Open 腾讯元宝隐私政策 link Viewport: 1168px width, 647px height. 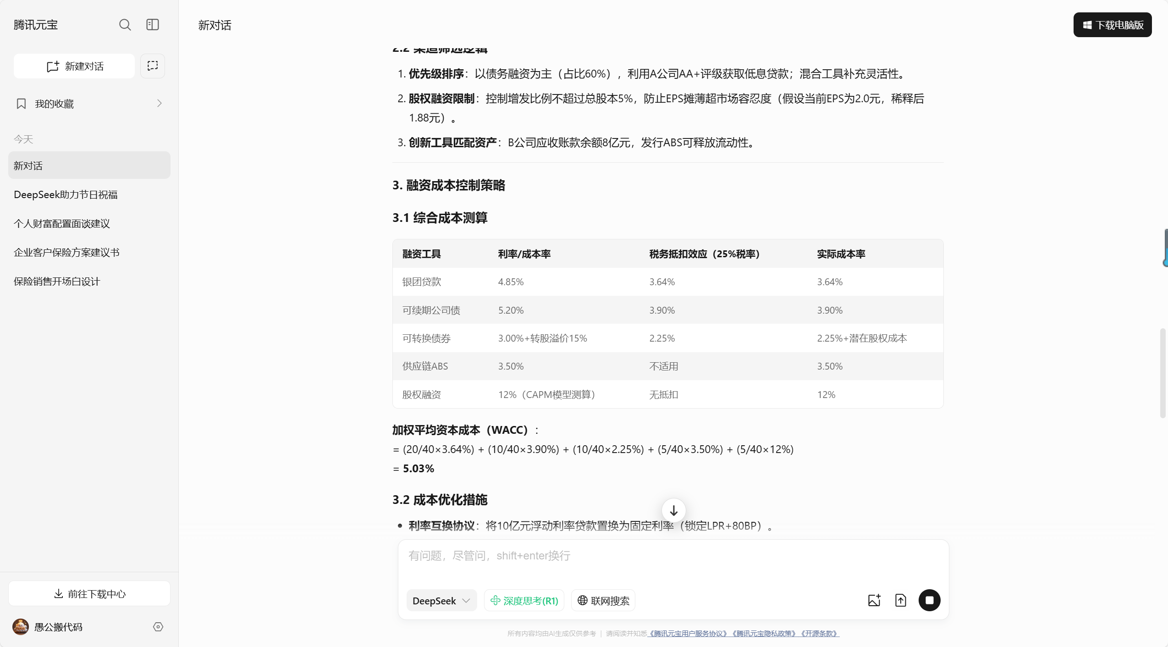click(764, 634)
